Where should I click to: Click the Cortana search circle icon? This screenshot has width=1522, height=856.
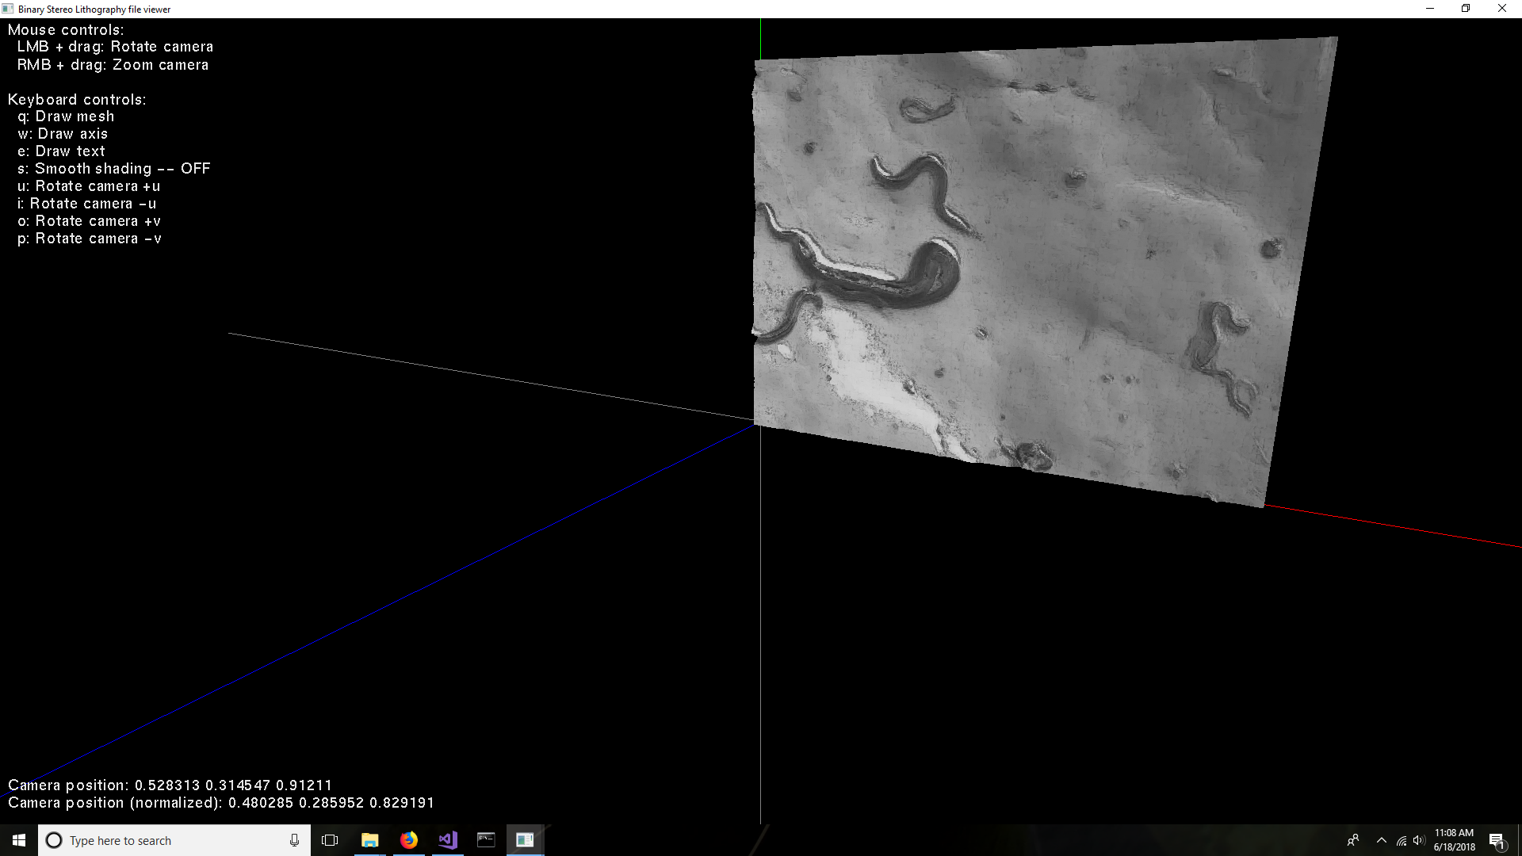(54, 840)
